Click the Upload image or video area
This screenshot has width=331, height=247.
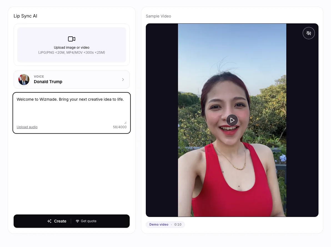pos(72,45)
